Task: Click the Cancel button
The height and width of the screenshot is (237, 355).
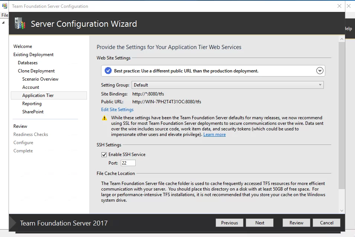Action: point(326,223)
